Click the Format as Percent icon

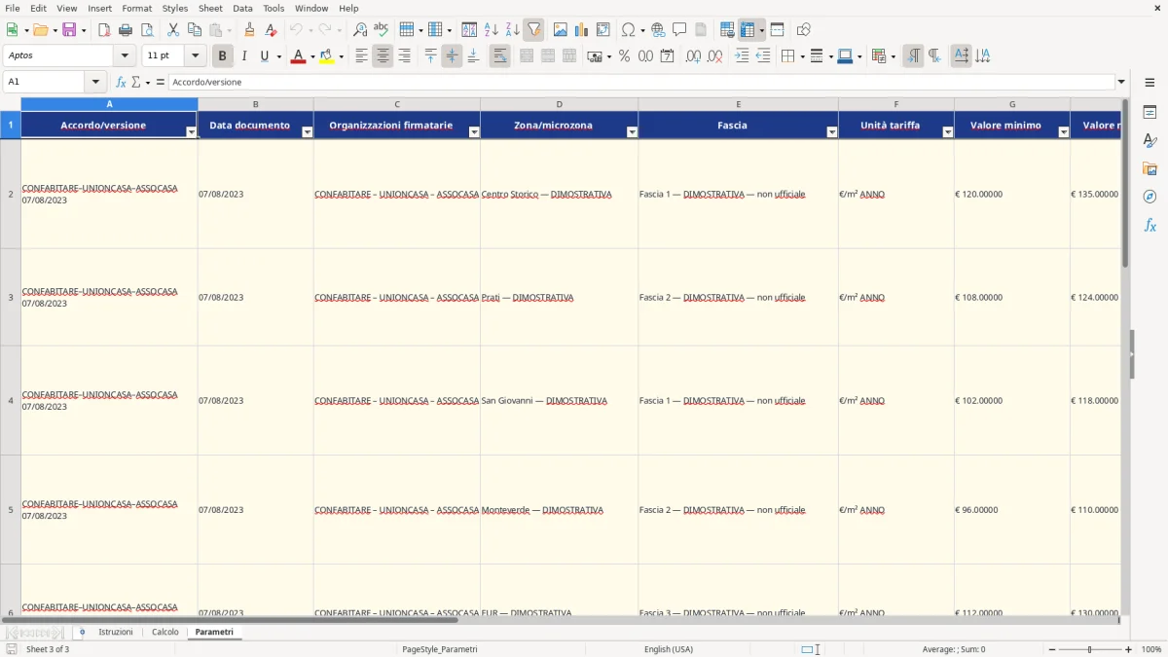pyautogui.click(x=624, y=56)
